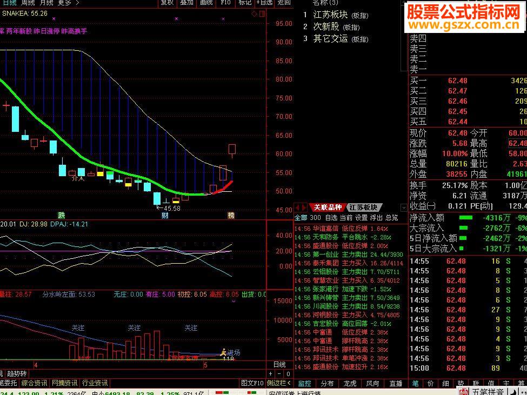Click the +自选 add to watchlist button
The width and height of the screenshot is (527, 395).
coord(264,3)
